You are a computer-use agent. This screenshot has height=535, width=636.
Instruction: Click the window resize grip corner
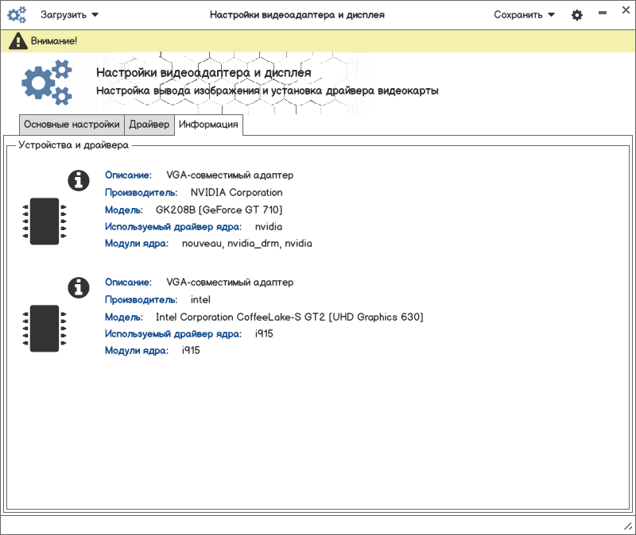pyautogui.click(x=627, y=526)
